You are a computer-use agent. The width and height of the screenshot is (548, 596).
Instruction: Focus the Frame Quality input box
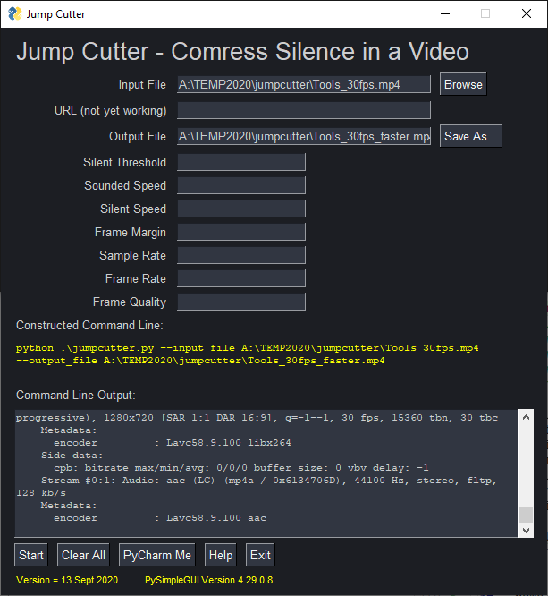[241, 302]
